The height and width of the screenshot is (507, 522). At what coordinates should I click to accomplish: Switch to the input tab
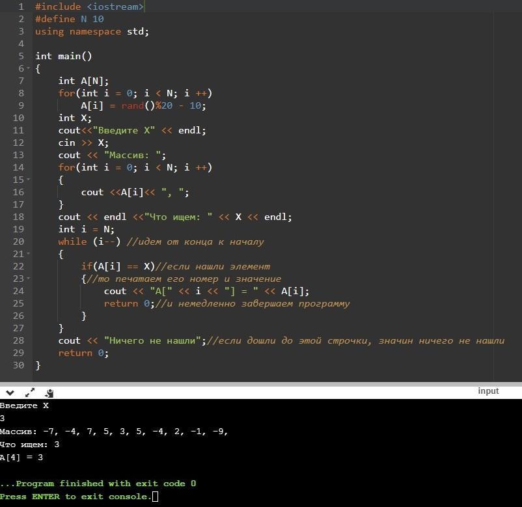coord(488,391)
